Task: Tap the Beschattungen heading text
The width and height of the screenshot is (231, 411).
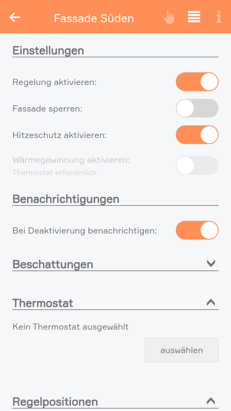Action: [x=53, y=264]
